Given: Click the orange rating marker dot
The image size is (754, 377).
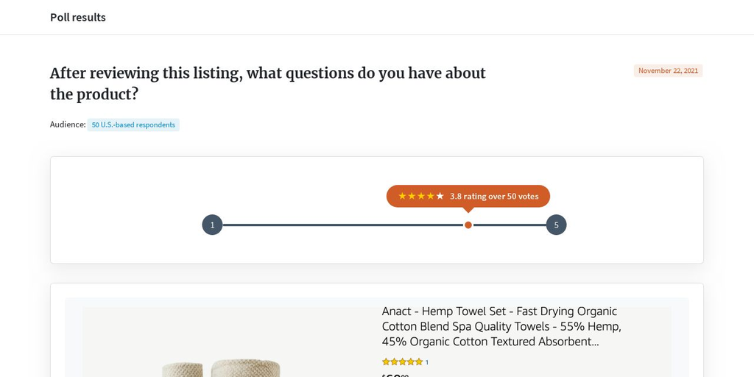Looking at the screenshot, I should [468, 225].
